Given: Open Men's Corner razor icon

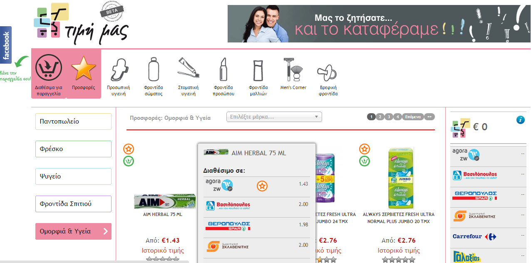Looking at the screenshot, I should tap(293, 70).
